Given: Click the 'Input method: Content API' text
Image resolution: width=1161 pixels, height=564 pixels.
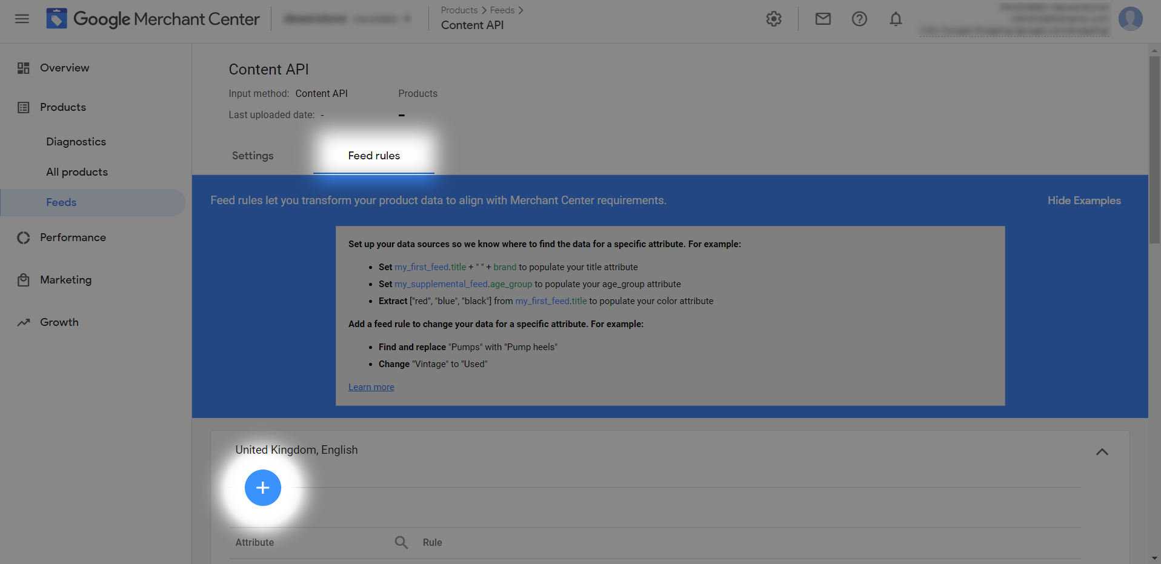Looking at the screenshot, I should coord(288,94).
